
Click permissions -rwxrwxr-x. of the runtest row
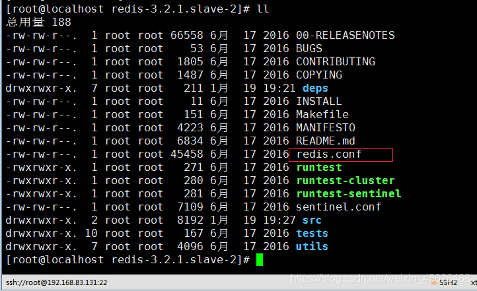pyautogui.click(x=41, y=168)
